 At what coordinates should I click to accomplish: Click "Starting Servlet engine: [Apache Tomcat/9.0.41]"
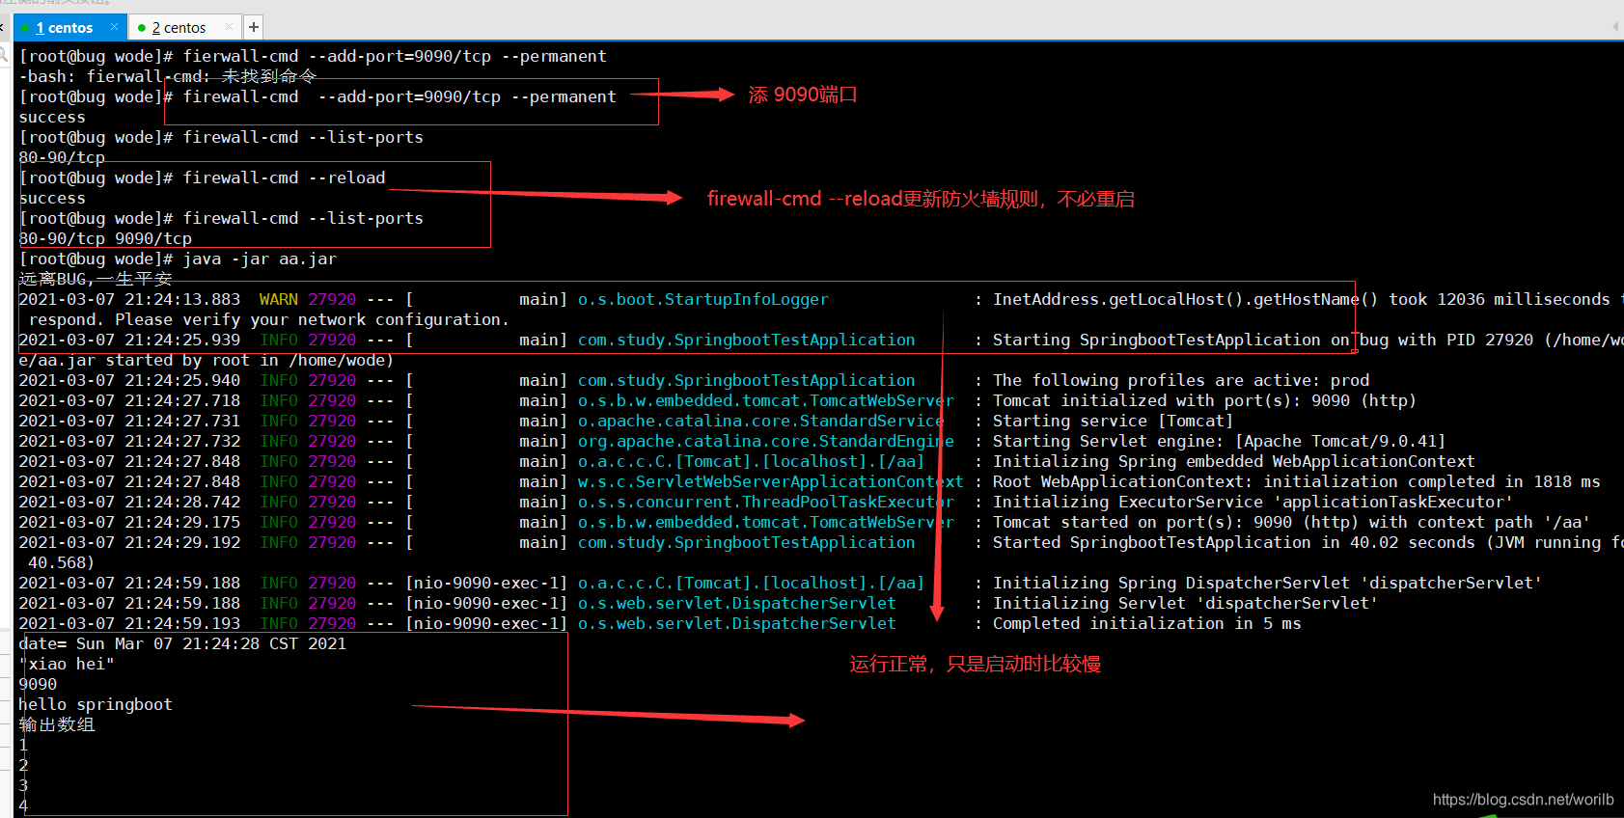click(1219, 441)
